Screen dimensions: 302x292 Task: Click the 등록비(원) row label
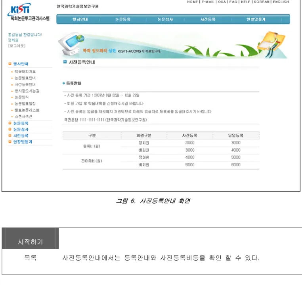tap(92, 146)
